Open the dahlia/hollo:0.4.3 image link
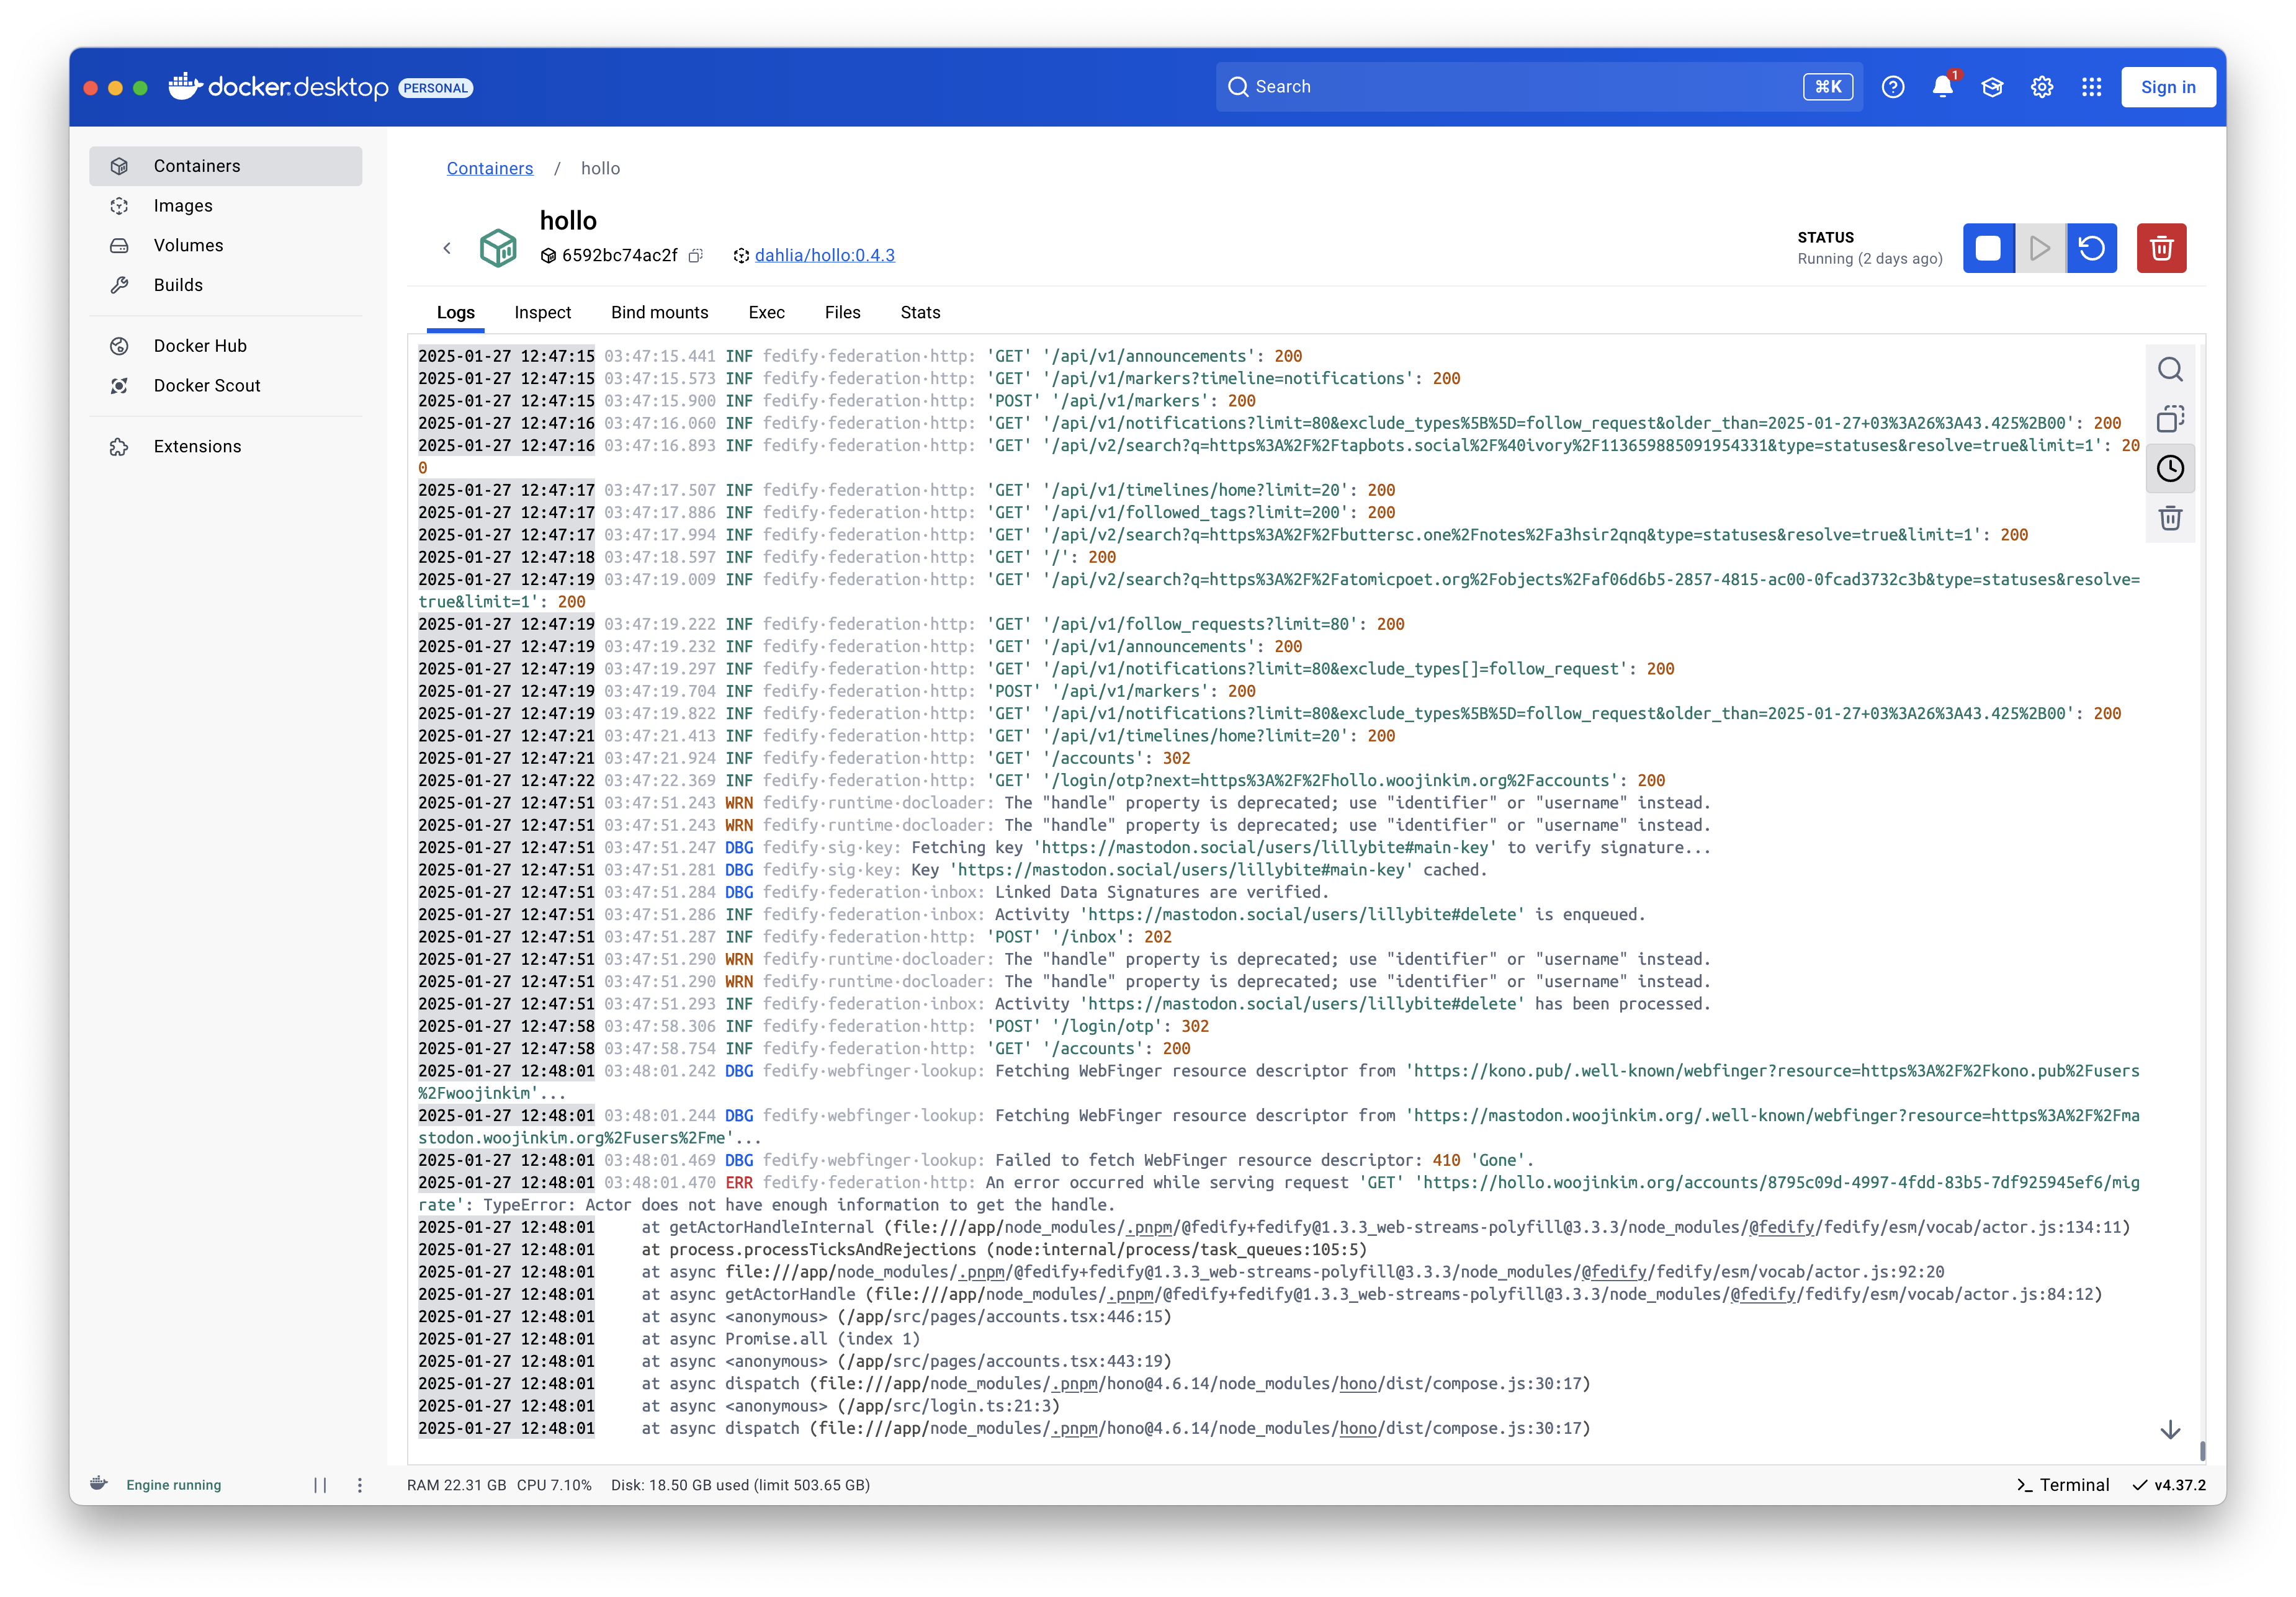The width and height of the screenshot is (2296, 1597). [x=824, y=255]
